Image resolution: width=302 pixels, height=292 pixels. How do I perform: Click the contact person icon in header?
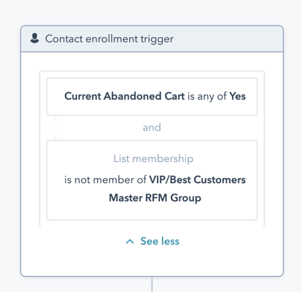[35, 39]
